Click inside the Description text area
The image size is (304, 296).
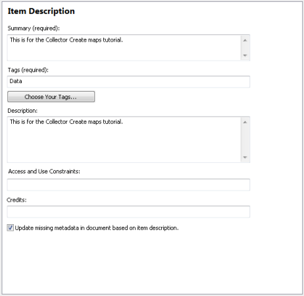click(x=124, y=140)
